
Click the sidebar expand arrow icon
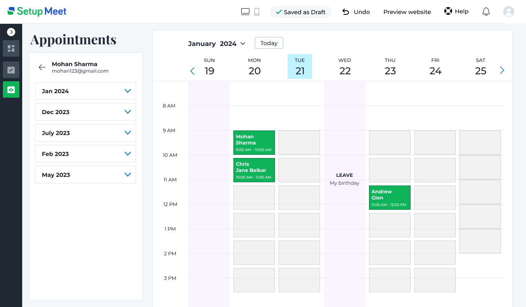click(x=11, y=32)
